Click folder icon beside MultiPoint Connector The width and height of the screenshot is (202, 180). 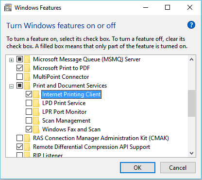pyautogui.click(x=27, y=77)
